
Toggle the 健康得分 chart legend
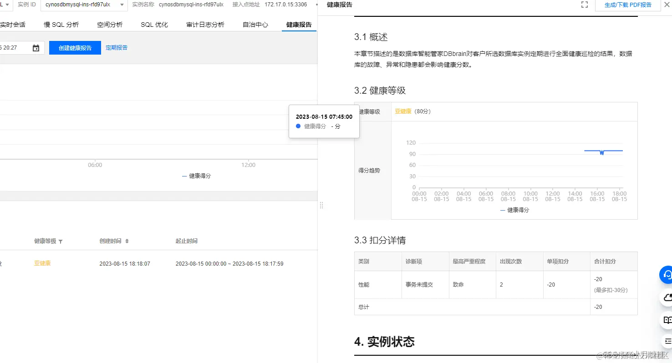click(x=196, y=176)
